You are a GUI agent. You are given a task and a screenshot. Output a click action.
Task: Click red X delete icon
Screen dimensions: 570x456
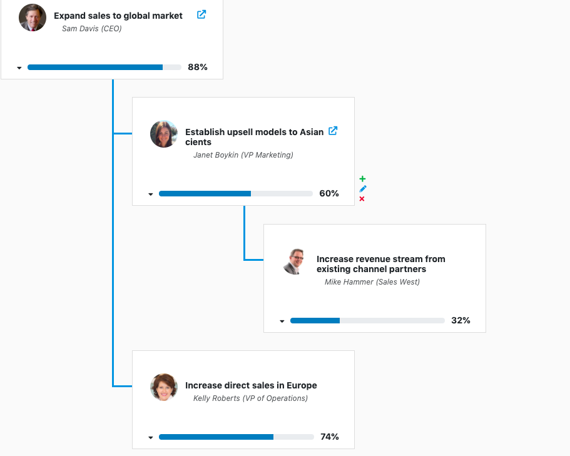[362, 199]
